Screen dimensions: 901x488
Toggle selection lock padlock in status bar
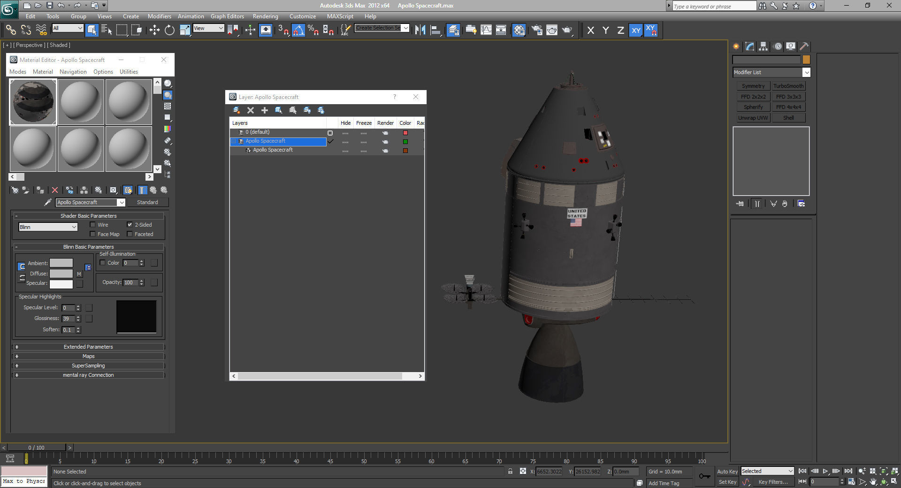[510, 471]
